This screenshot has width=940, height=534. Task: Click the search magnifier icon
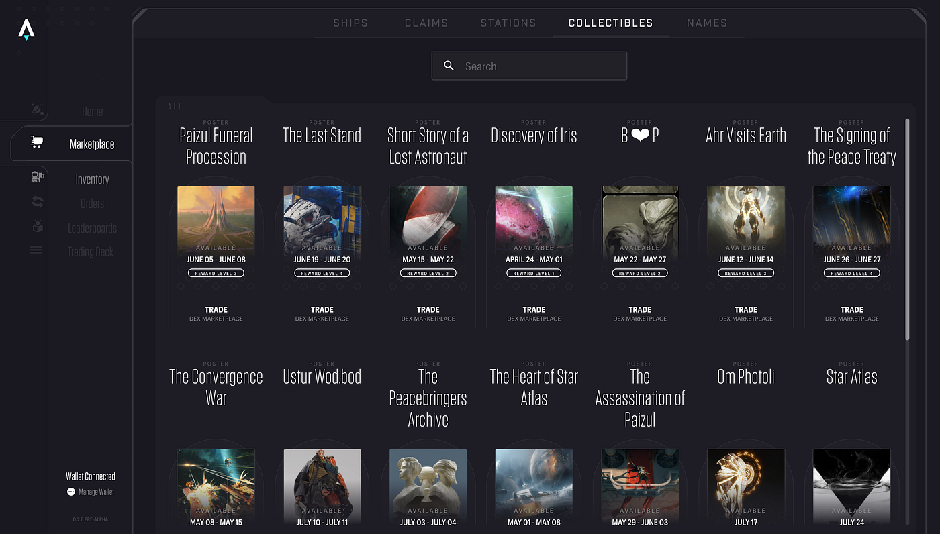pos(449,65)
